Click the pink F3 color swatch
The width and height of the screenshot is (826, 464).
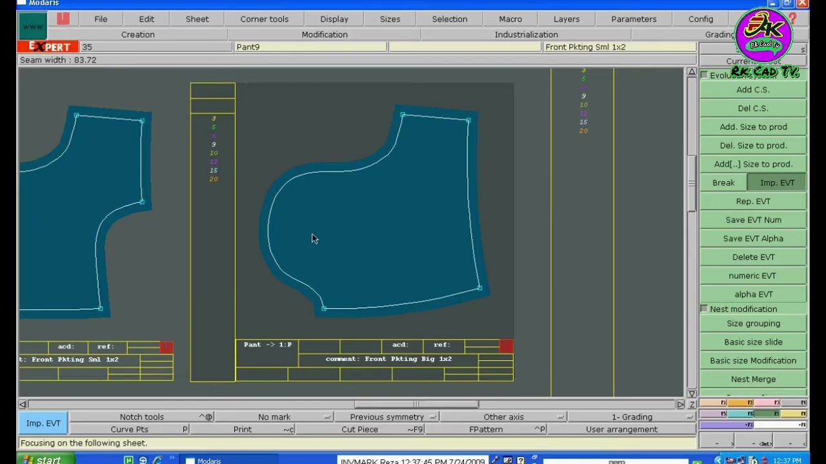pos(767,403)
